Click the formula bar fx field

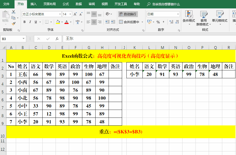57,38
